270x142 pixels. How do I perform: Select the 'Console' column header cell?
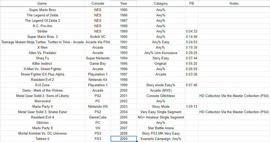pyautogui.click(x=98, y=3)
